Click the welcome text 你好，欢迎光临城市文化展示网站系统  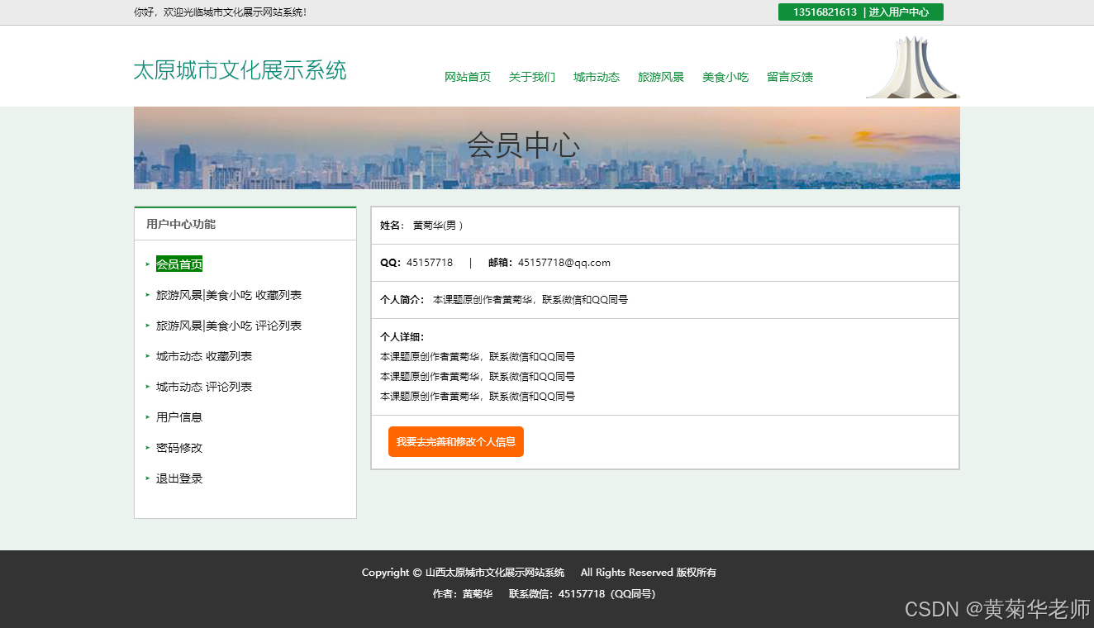pyautogui.click(x=221, y=12)
